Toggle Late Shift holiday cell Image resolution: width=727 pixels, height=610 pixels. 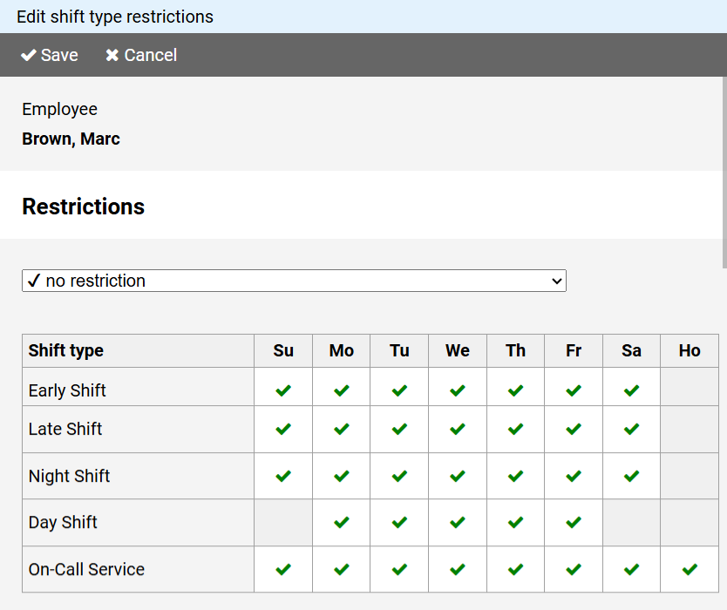click(690, 430)
